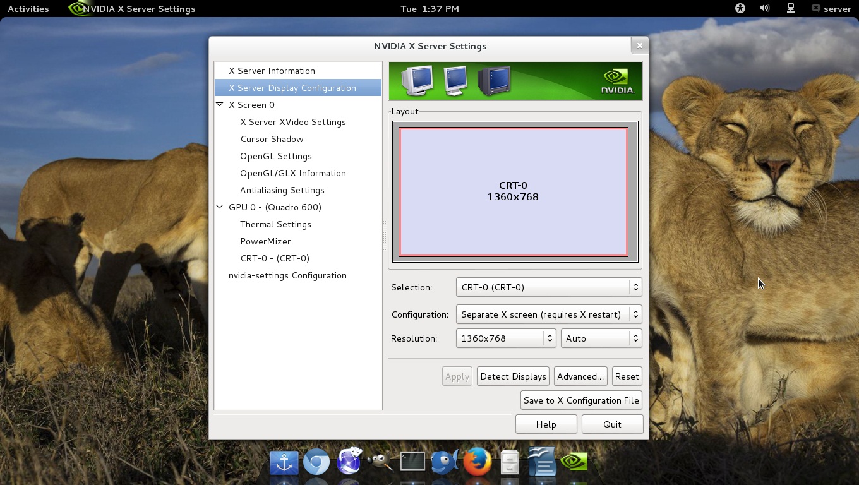Collapse the GPU 0 (Quadro 600) node
The image size is (859, 485).
[x=220, y=207]
